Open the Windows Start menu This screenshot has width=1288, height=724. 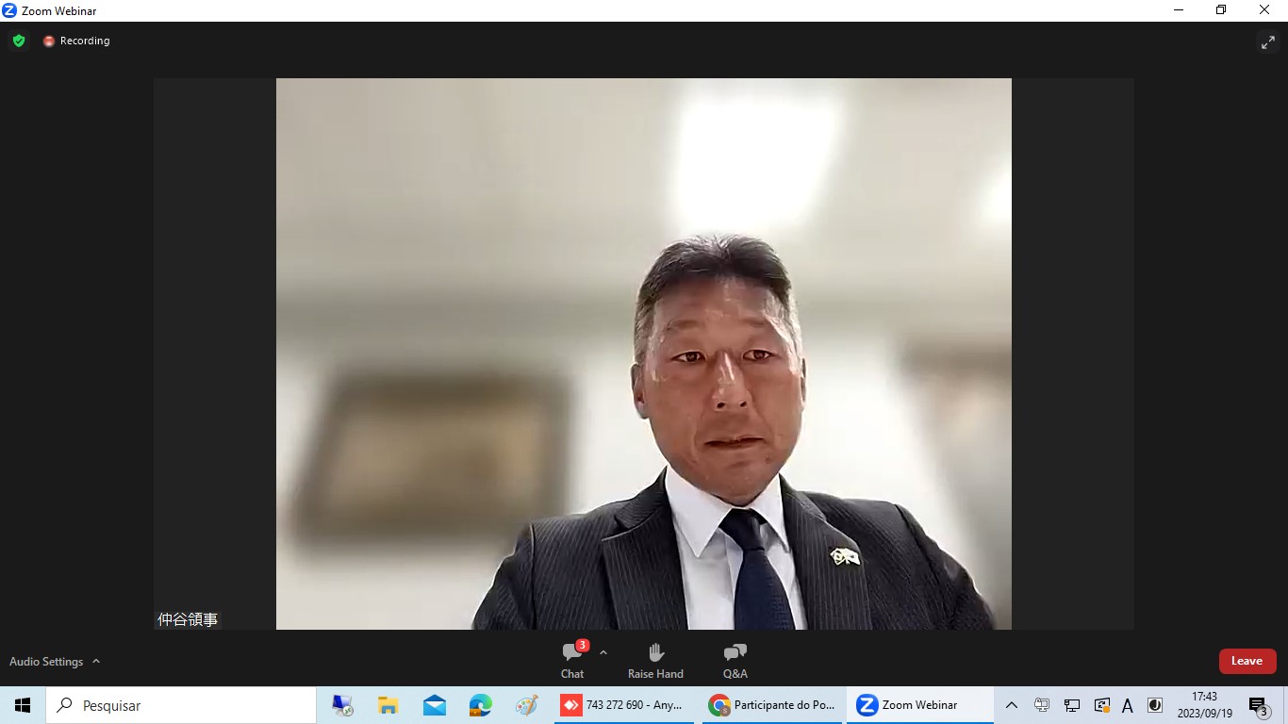pyautogui.click(x=23, y=705)
